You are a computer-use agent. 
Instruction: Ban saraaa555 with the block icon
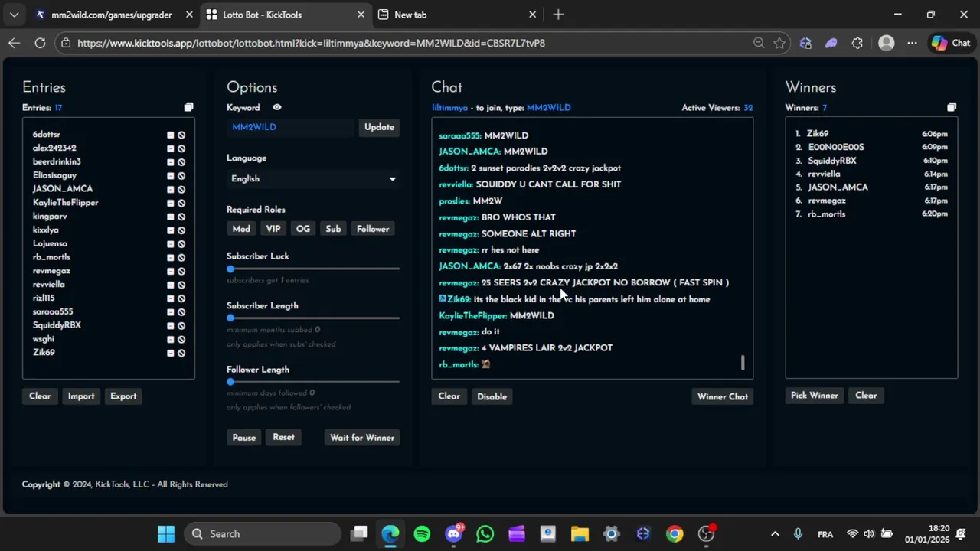pos(181,312)
